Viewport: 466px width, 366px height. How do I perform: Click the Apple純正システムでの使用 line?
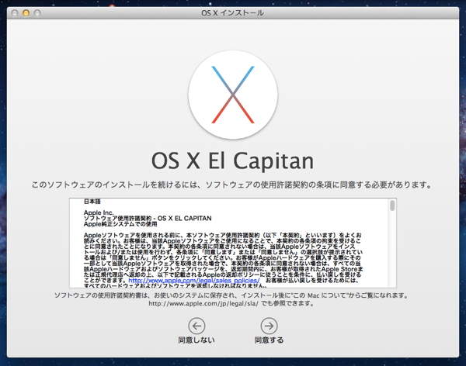(120, 224)
